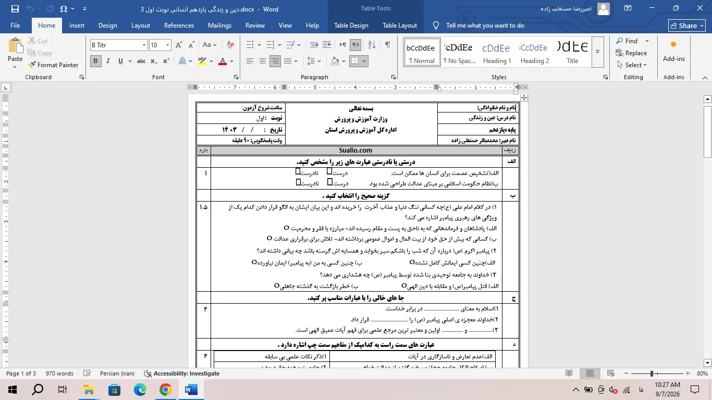The height and width of the screenshot is (400, 712).
Task: Center align text
Action: click(x=263, y=61)
